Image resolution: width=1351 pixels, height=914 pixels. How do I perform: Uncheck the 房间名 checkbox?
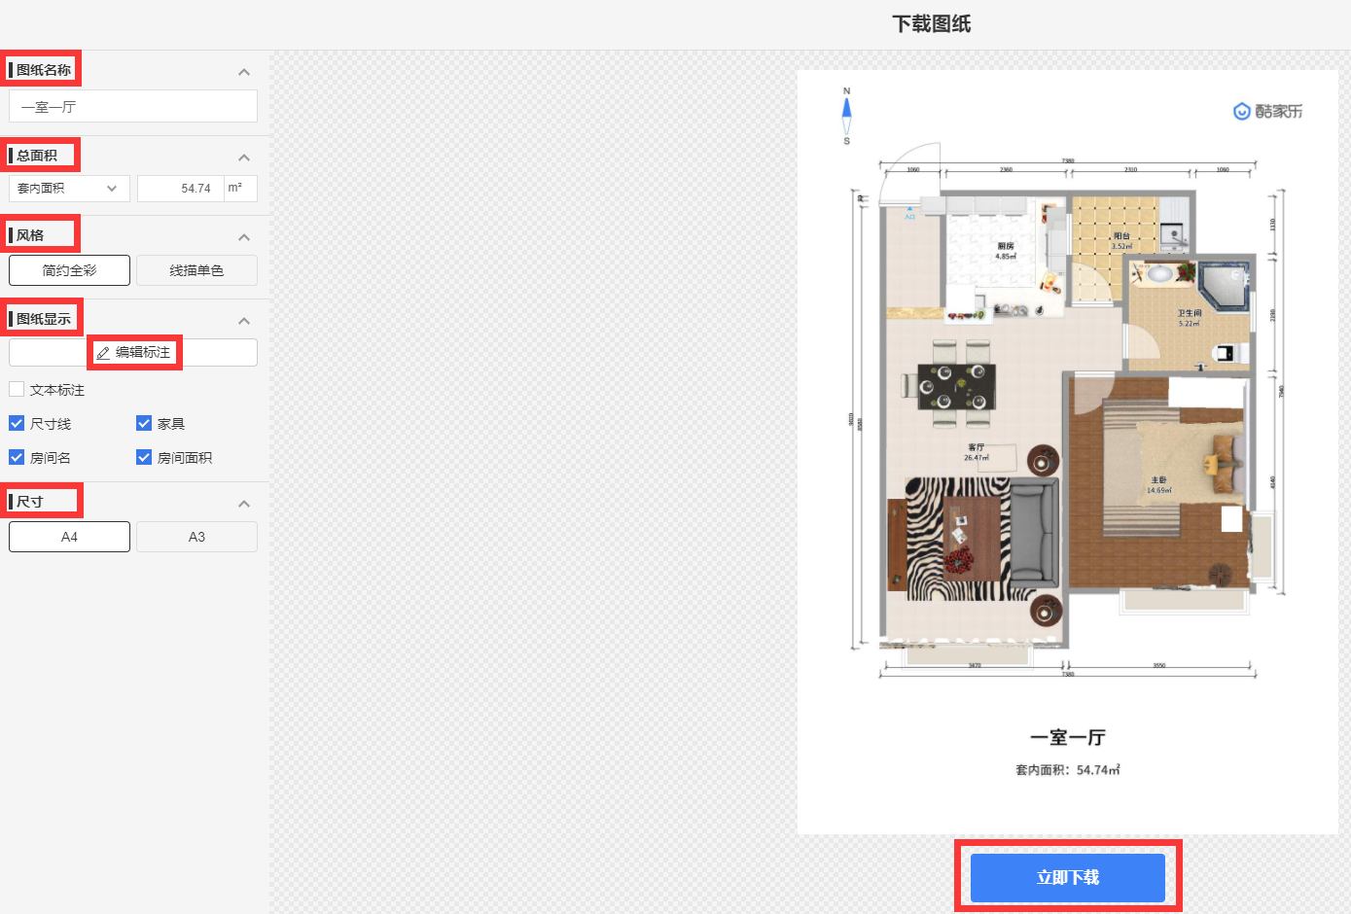click(17, 457)
